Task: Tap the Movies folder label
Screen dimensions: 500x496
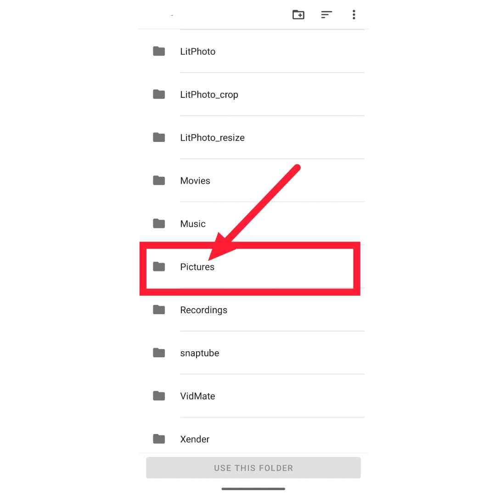Action: coord(195,180)
